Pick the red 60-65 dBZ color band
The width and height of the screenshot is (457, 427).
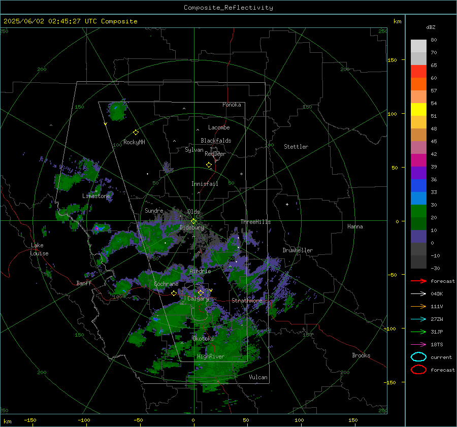[x=418, y=72]
